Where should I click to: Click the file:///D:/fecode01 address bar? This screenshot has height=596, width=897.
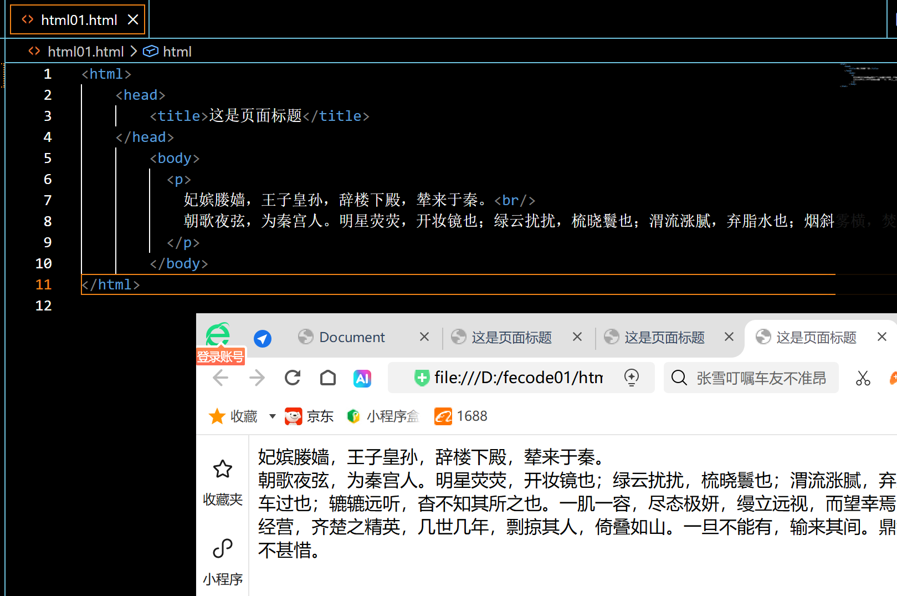tap(521, 378)
